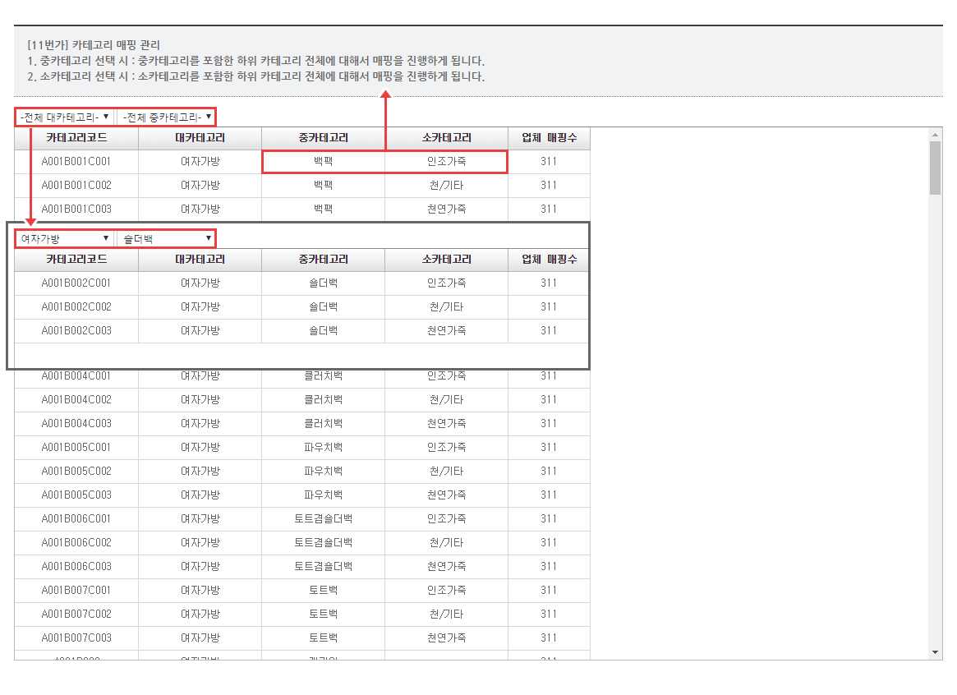Click 소카테고리 header in the 숄더백 table
The width and height of the screenshot is (957, 695).
(446, 260)
